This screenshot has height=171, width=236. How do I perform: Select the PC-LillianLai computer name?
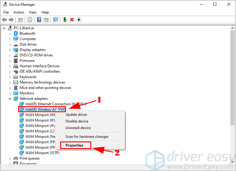pos(24,28)
